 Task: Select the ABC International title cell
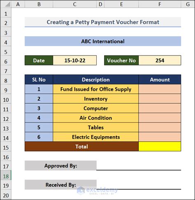(x=103, y=41)
